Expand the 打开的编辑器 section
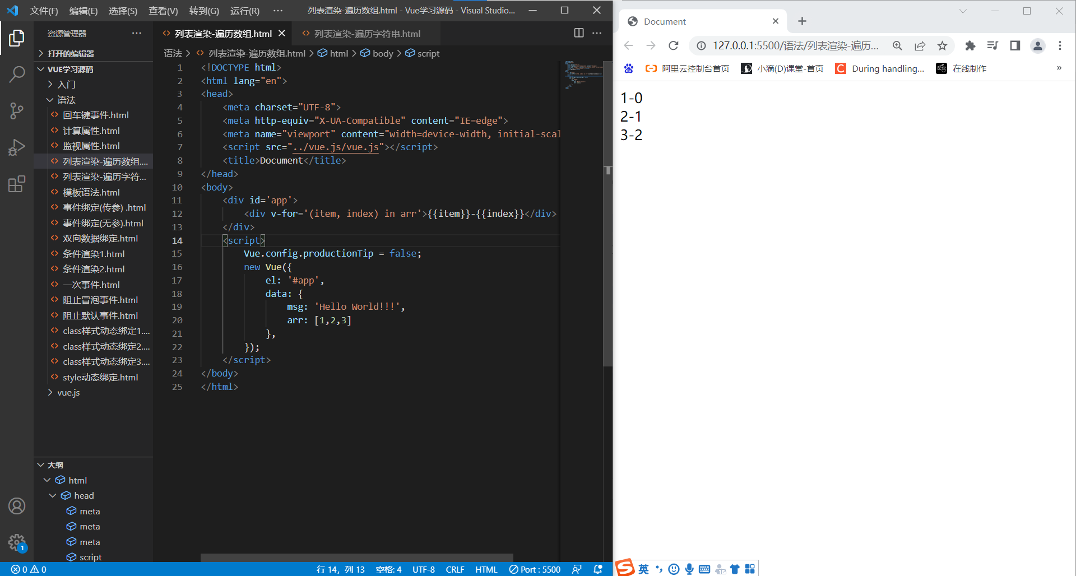1076x576 pixels. (93, 53)
